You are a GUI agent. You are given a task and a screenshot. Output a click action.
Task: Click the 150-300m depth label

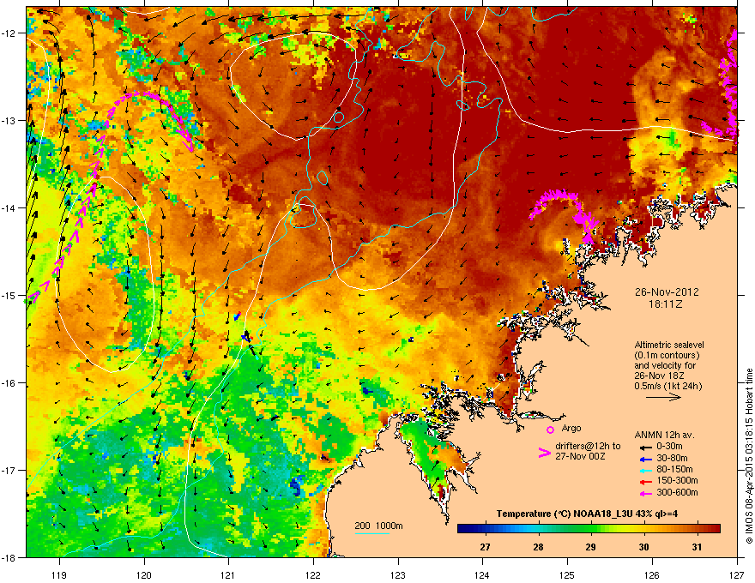coord(677,480)
